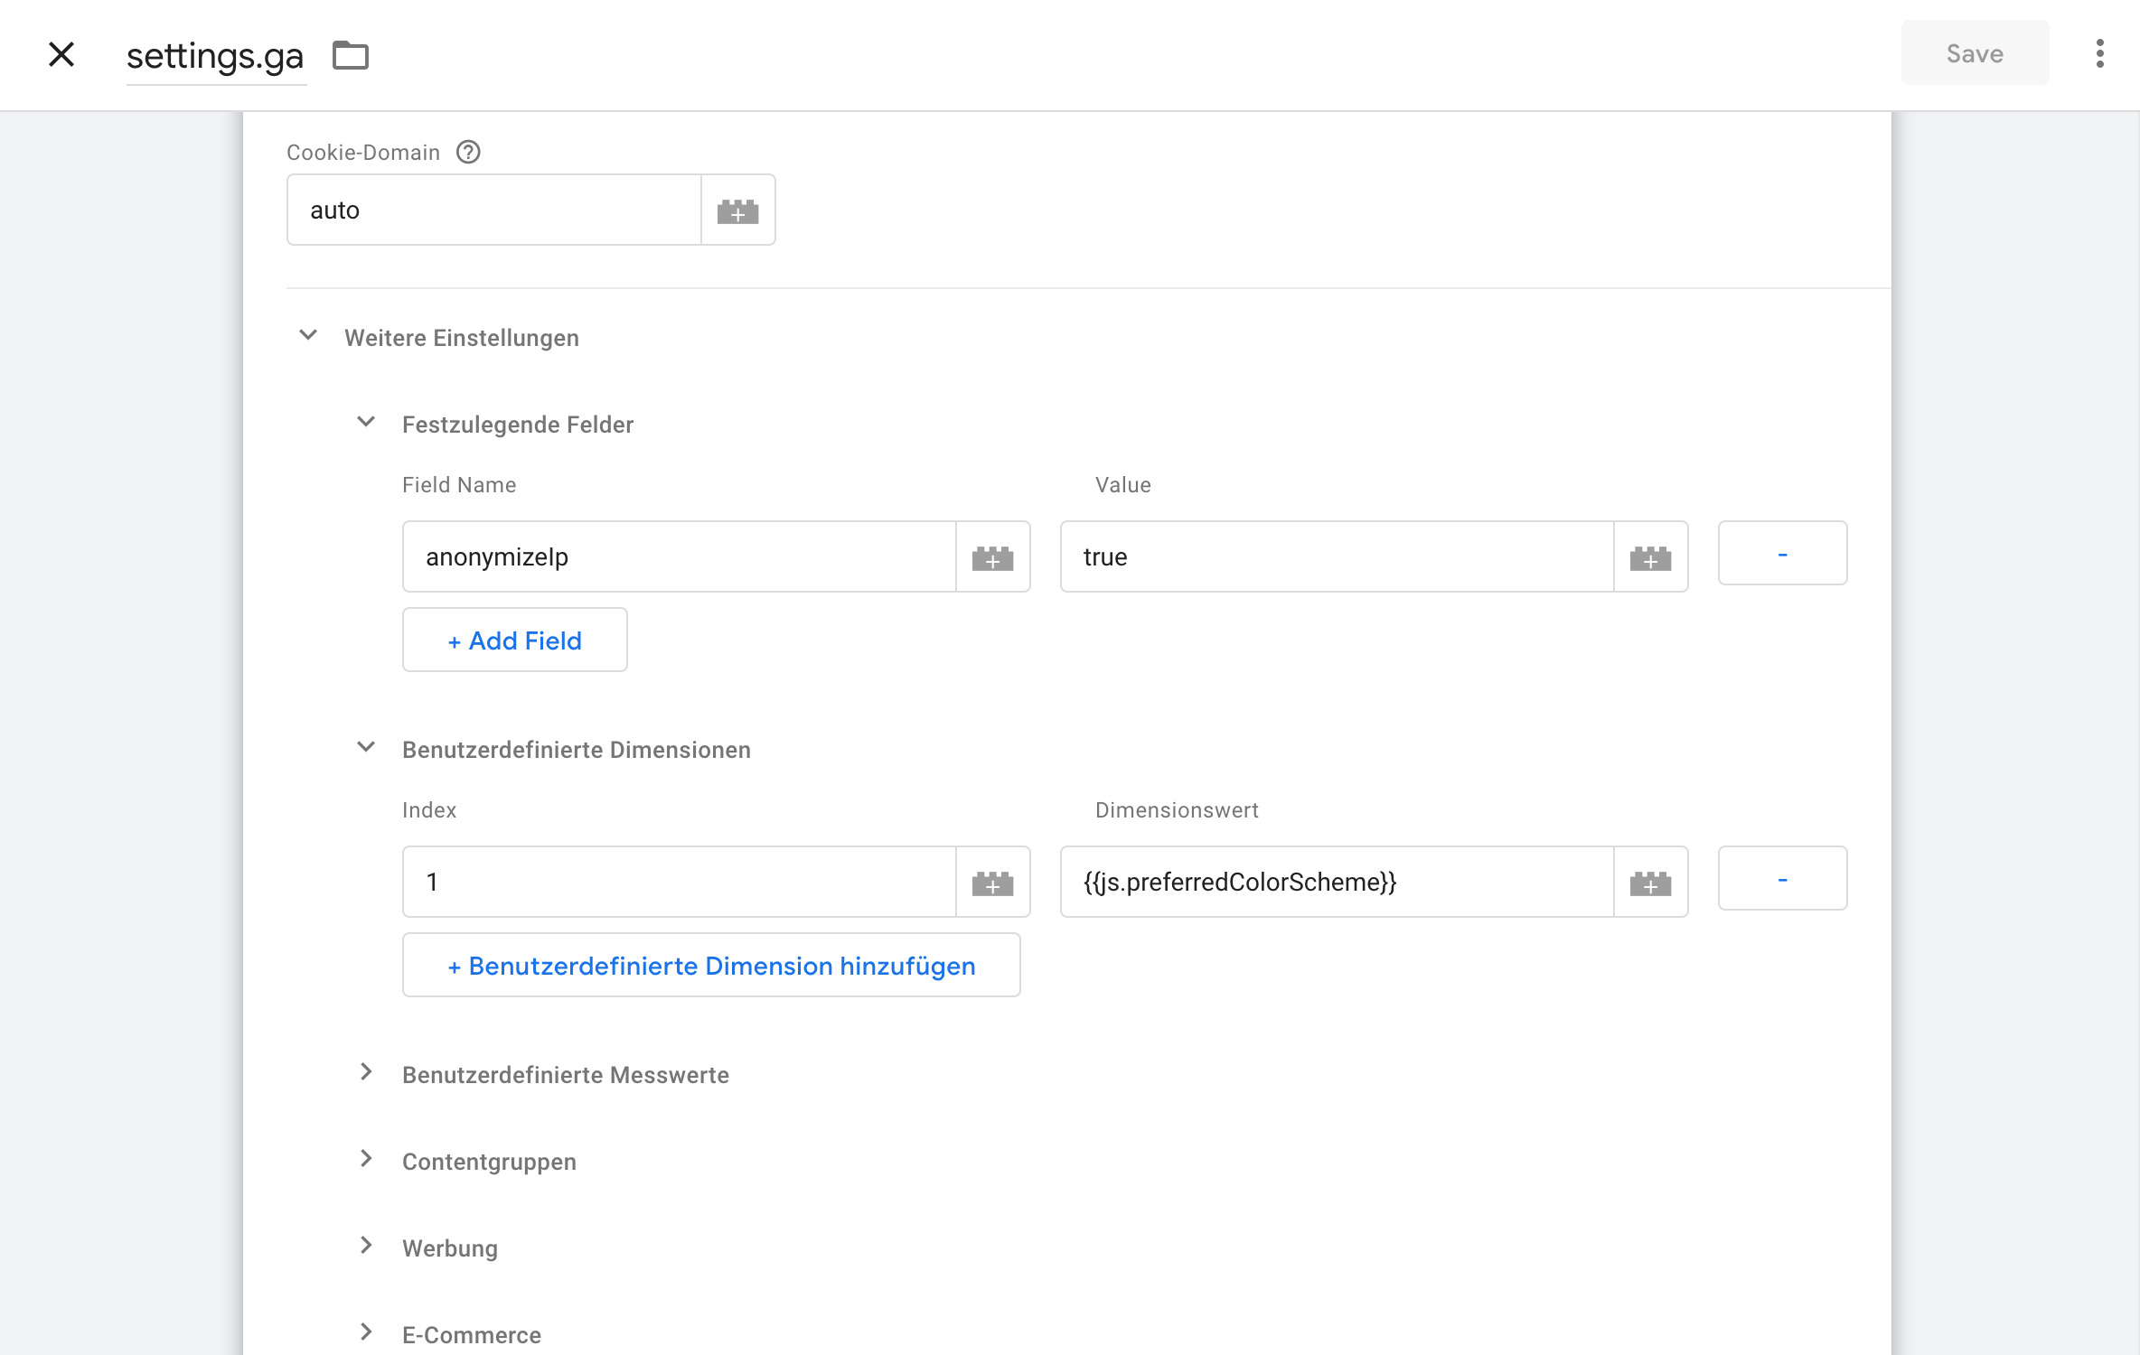
Task: Open variable picker for preferredColorScheme dimension value
Action: coord(1650,883)
